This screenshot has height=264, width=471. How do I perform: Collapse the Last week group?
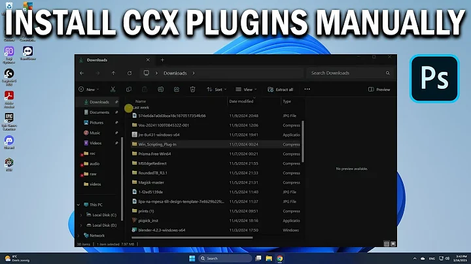[129, 107]
